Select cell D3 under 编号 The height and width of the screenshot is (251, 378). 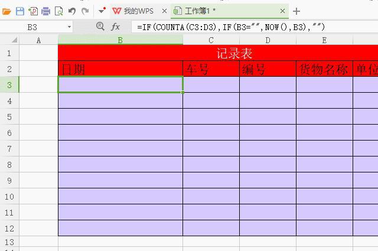click(x=268, y=85)
